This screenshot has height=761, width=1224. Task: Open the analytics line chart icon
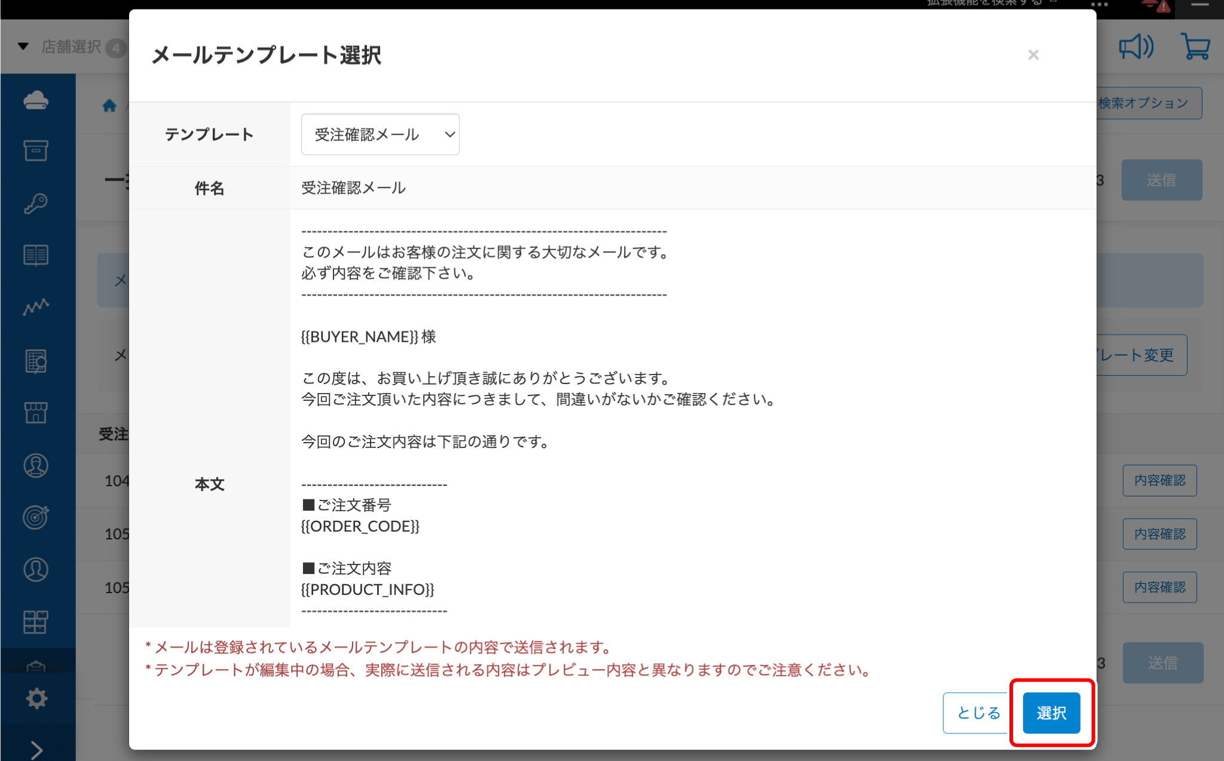(x=36, y=307)
